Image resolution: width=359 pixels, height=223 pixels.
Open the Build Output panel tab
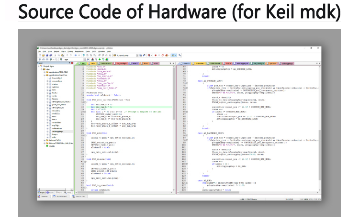(61, 196)
